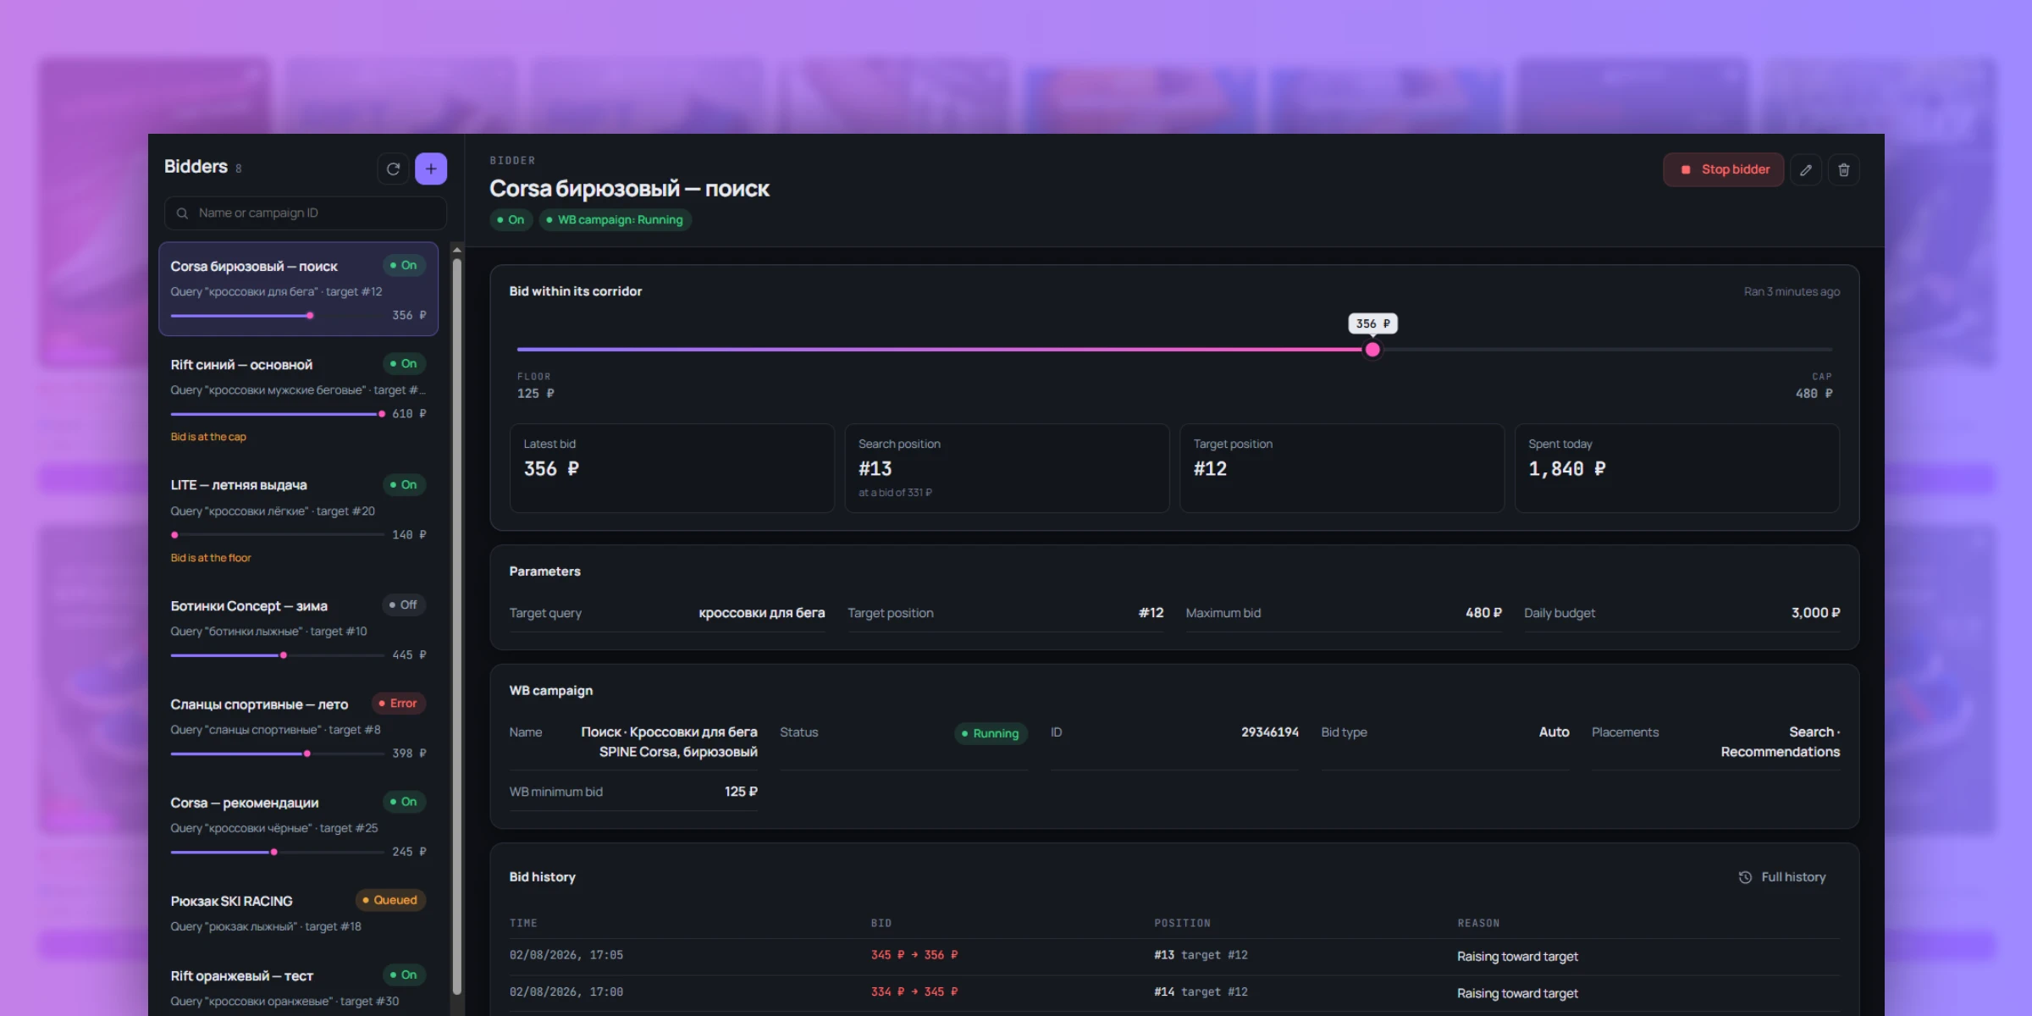Open Full history link
This screenshot has height=1016, width=2032.
tap(1781, 877)
